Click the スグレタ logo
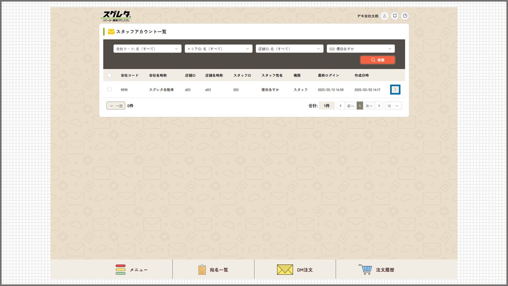This screenshot has width=508, height=286. (x=116, y=16)
